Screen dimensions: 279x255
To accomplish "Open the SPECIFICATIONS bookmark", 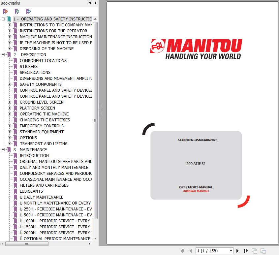I will pos(35,73).
